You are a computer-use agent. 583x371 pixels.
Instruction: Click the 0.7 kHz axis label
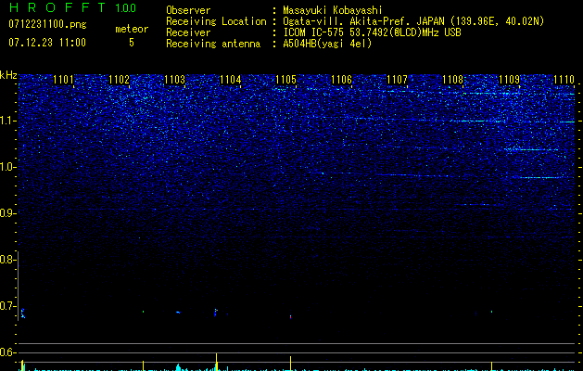tap(8, 306)
